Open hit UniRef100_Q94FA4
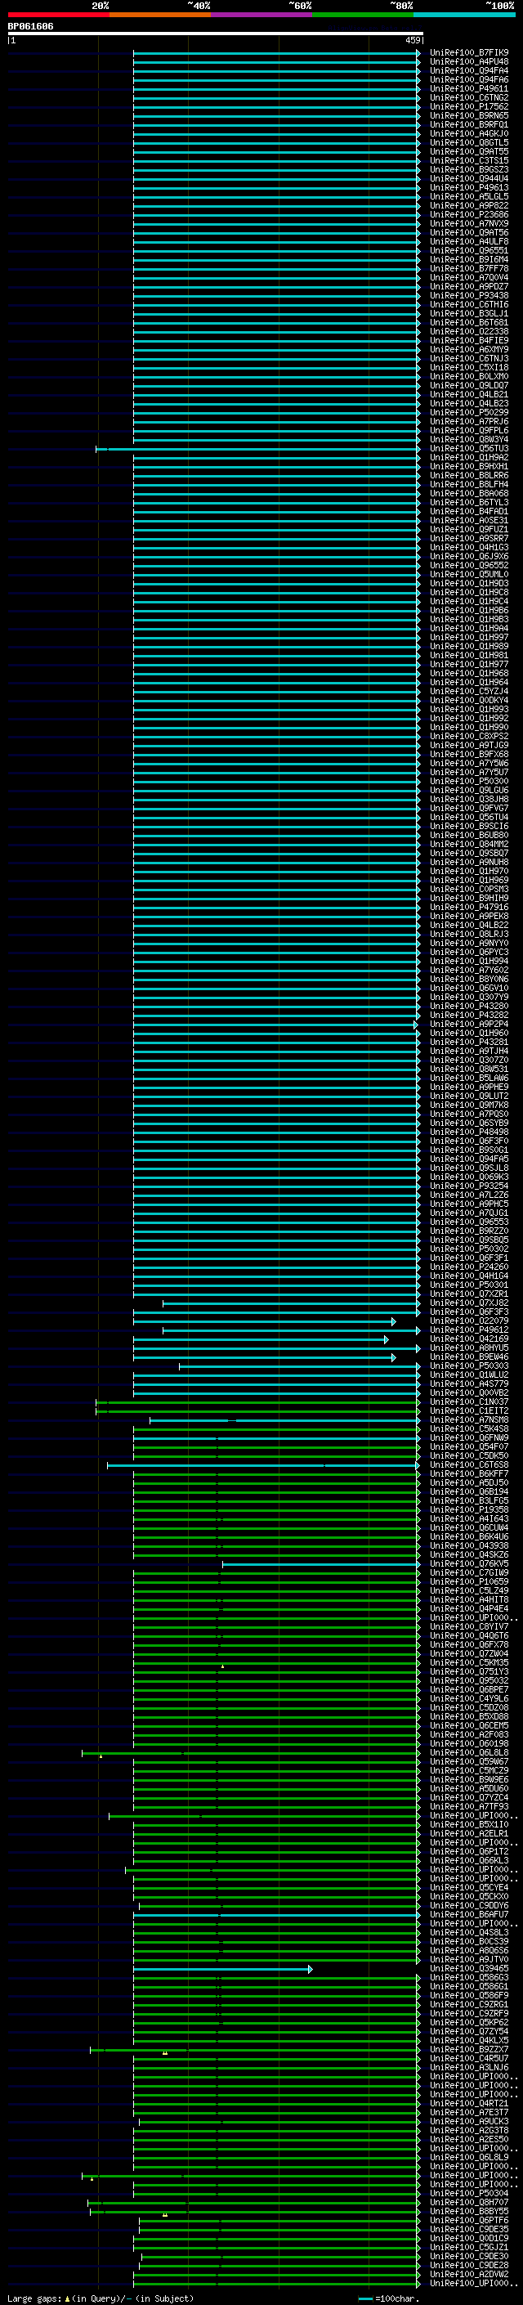 point(469,70)
